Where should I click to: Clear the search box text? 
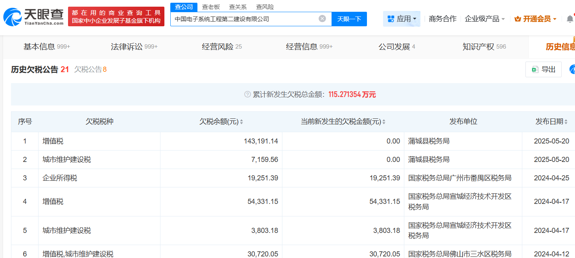click(x=322, y=18)
